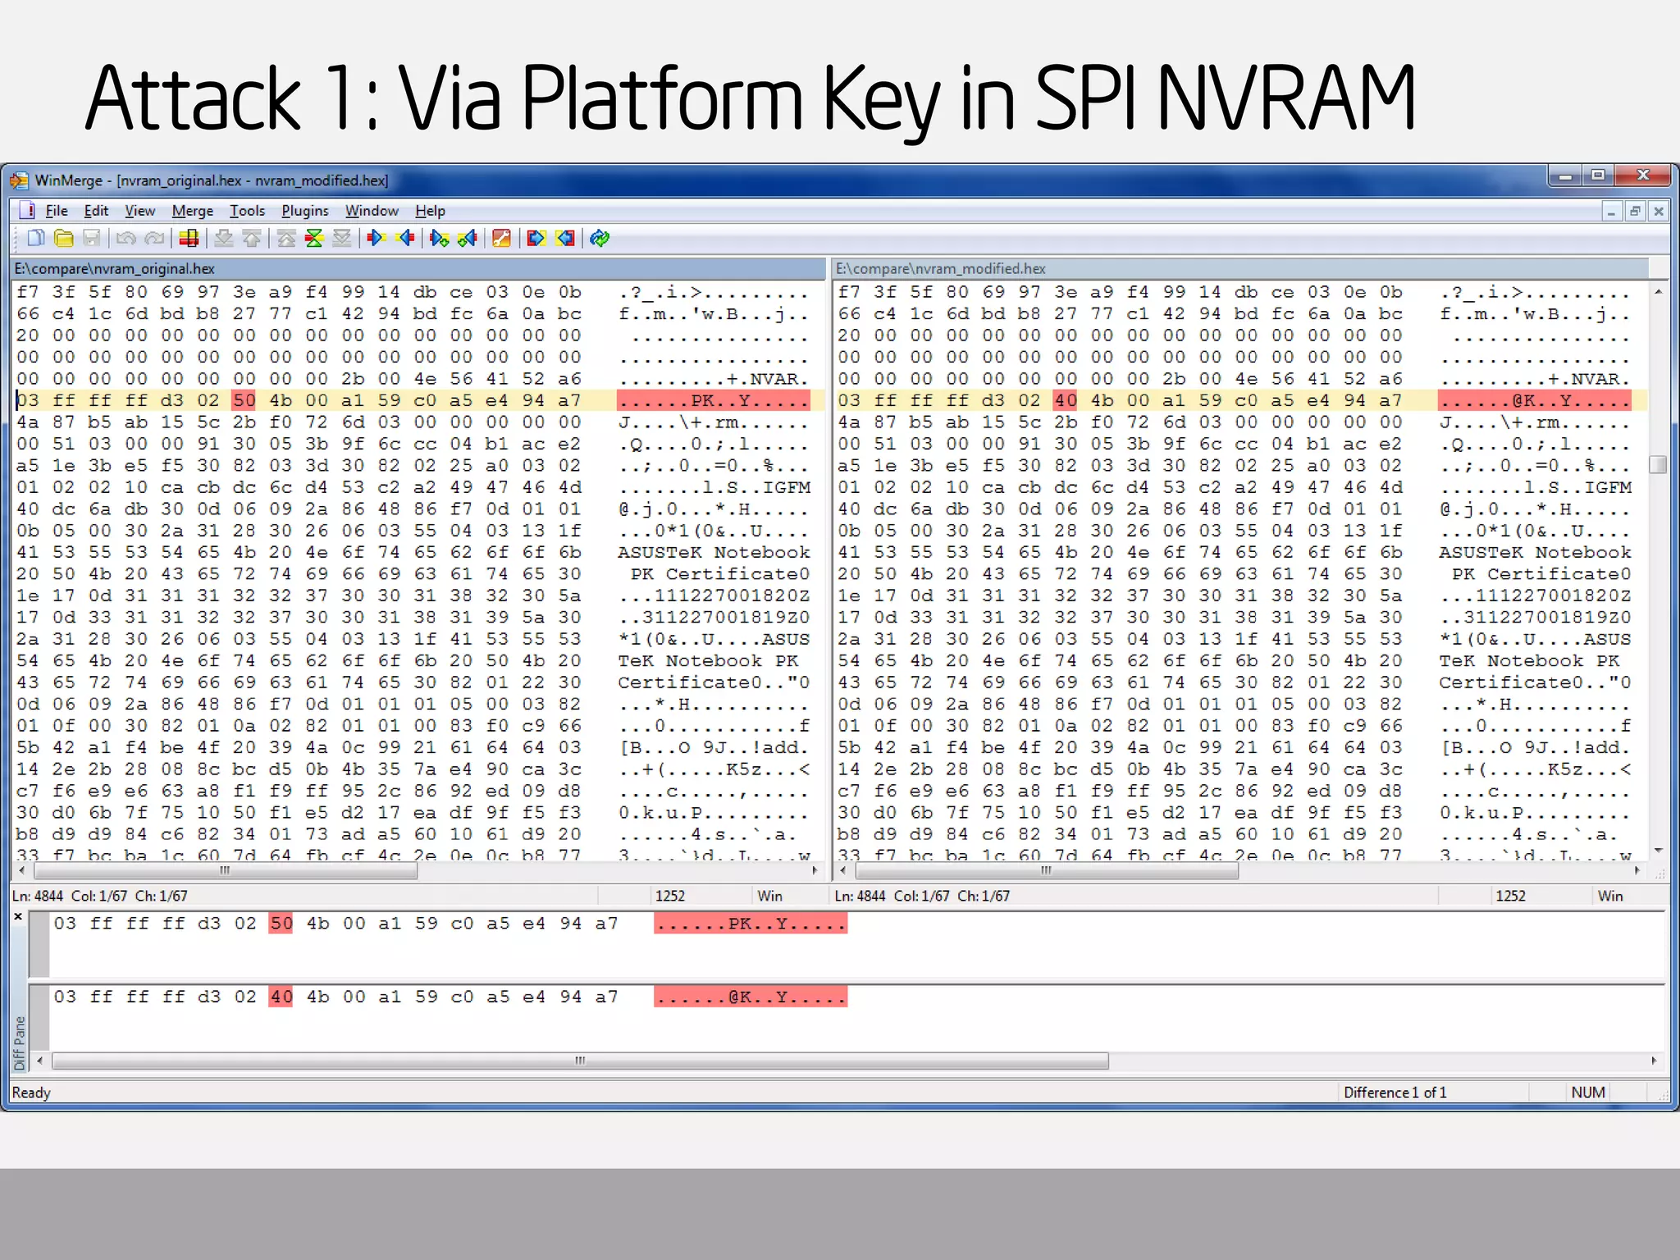Image resolution: width=1680 pixels, height=1260 pixels.
Task: Click right pane scroll down arrow
Action: [x=1659, y=850]
